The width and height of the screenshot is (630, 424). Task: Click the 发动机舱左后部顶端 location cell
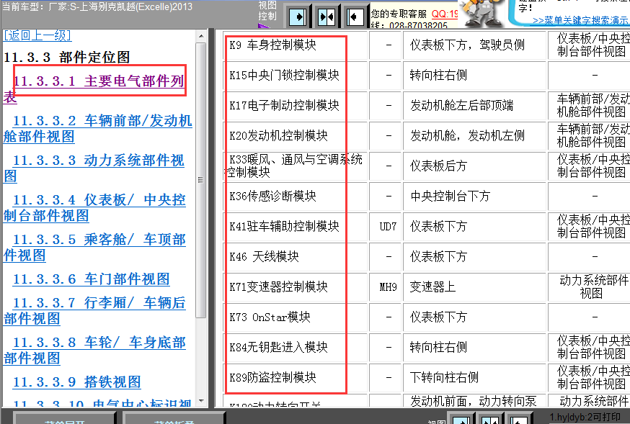(x=474, y=106)
